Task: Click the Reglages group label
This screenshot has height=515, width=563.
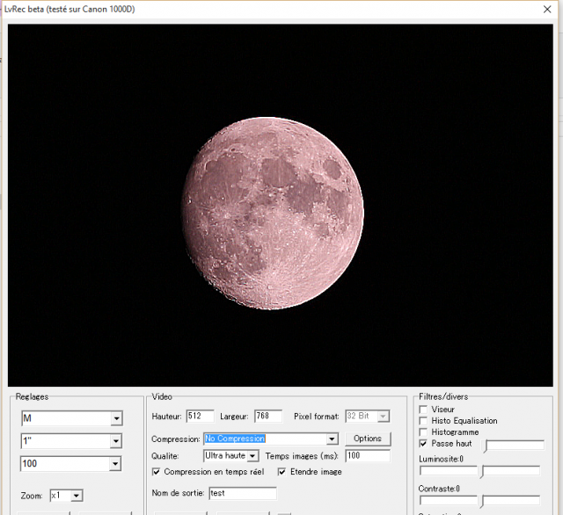Action: (x=32, y=397)
